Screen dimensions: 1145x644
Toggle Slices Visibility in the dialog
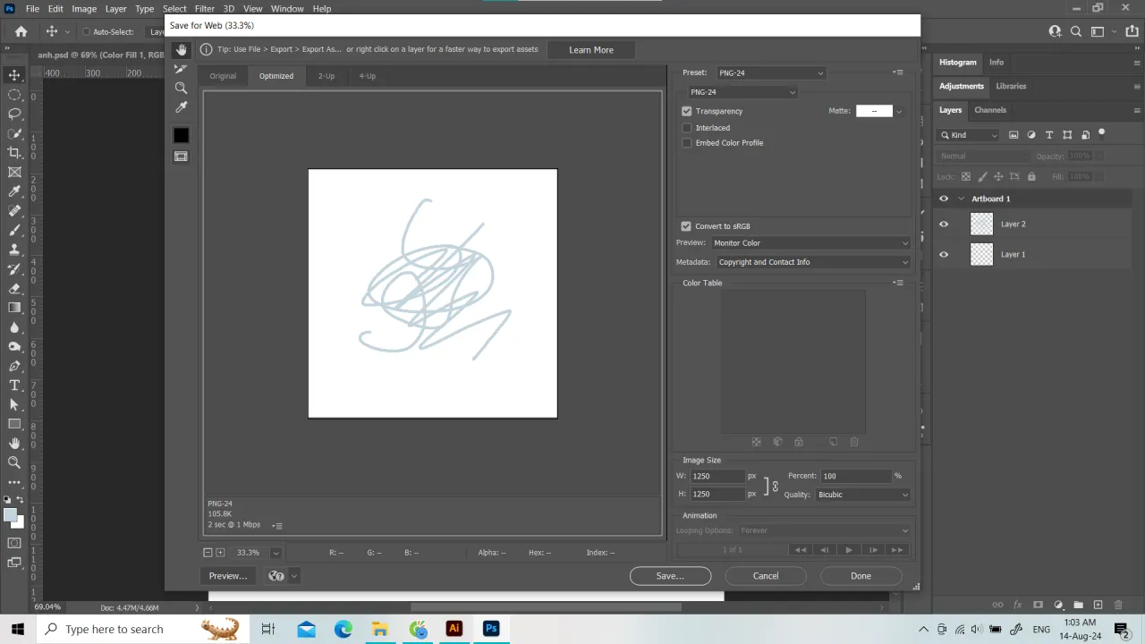(x=181, y=156)
